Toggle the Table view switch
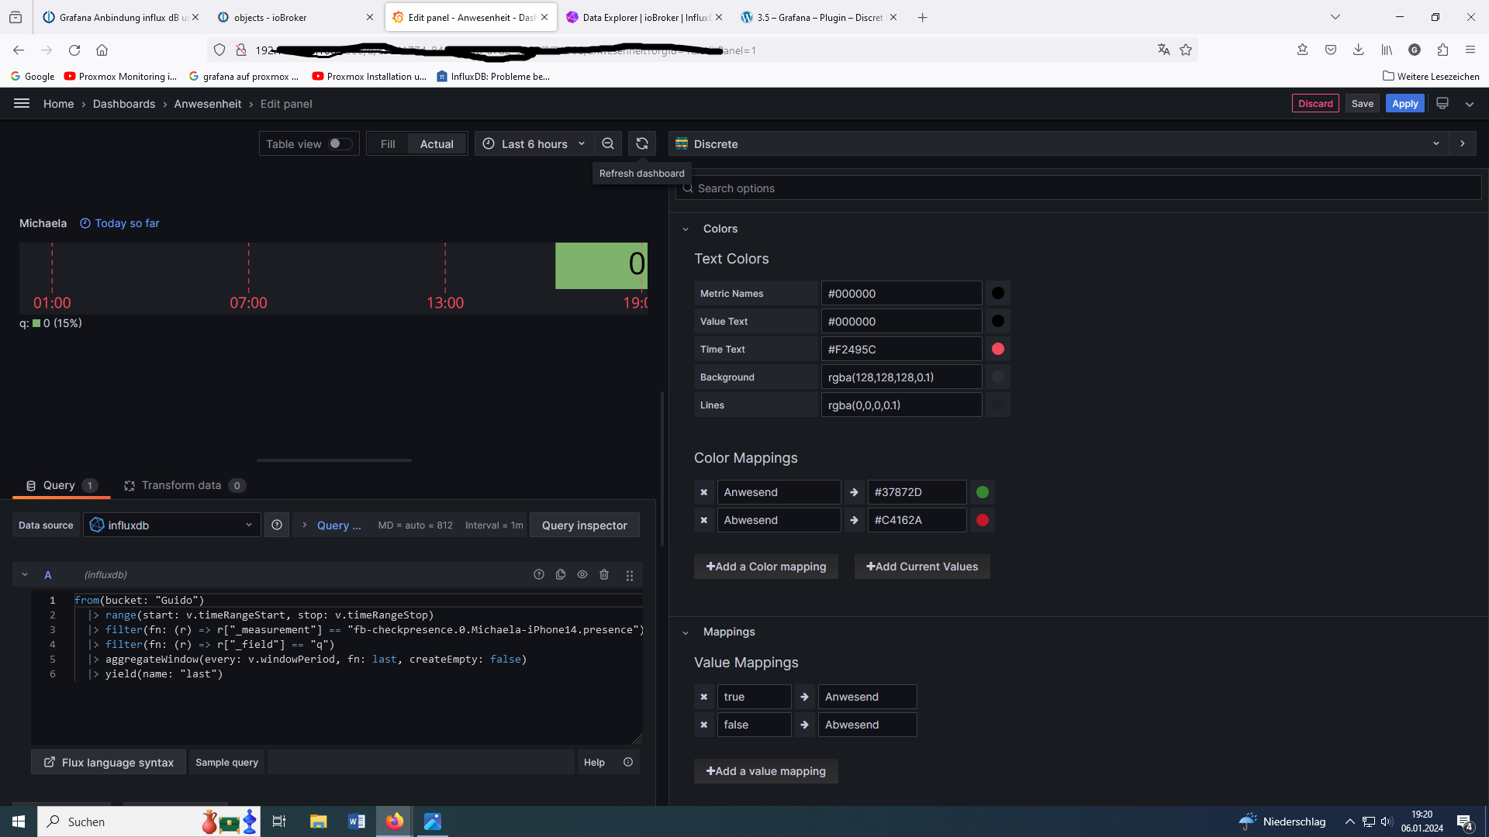 [340, 143]
